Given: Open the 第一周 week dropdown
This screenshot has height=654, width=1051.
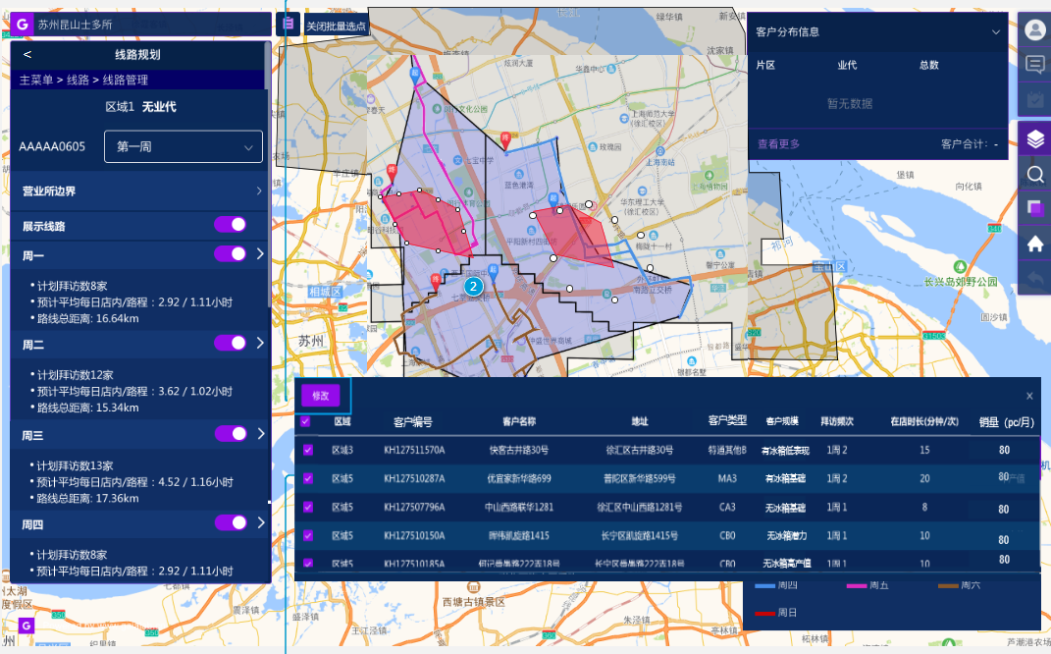Looking at the screenshot, I should coord(183,146).
